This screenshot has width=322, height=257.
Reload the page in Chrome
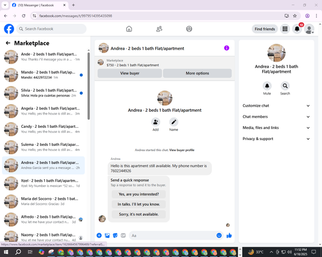pos(24,16)
